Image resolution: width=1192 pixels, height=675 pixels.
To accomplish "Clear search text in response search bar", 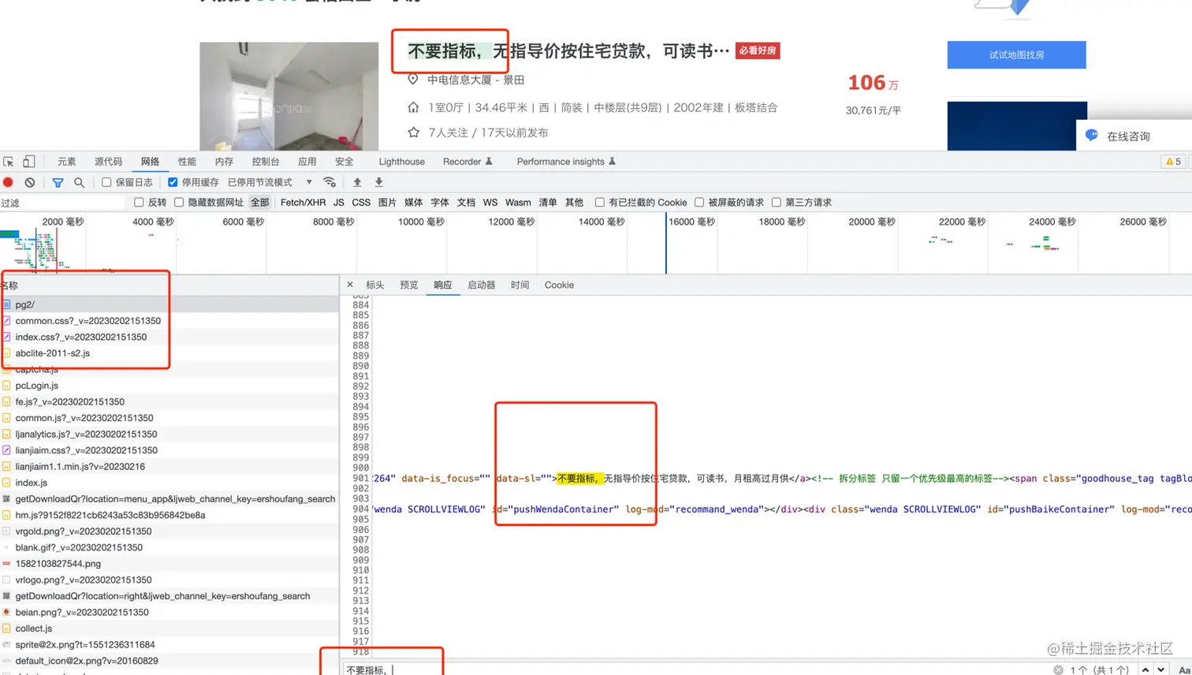I will click(1058, 669).
